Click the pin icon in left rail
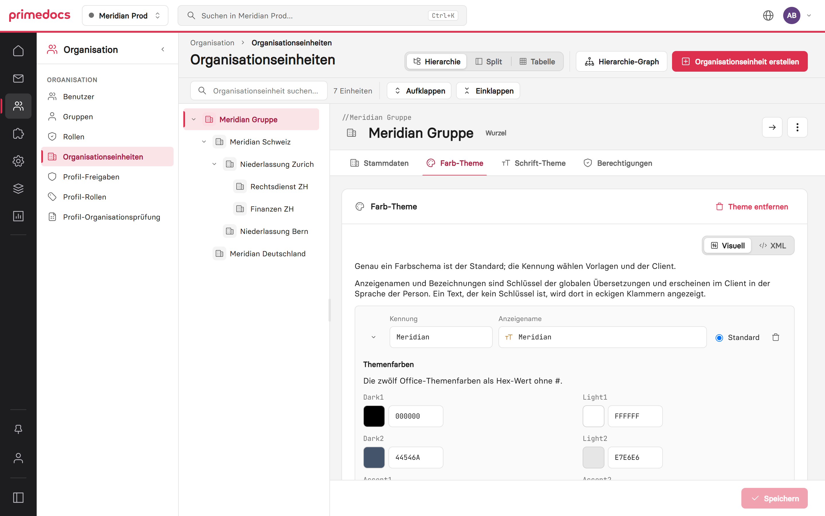The image size is (825, 516). 18,429
